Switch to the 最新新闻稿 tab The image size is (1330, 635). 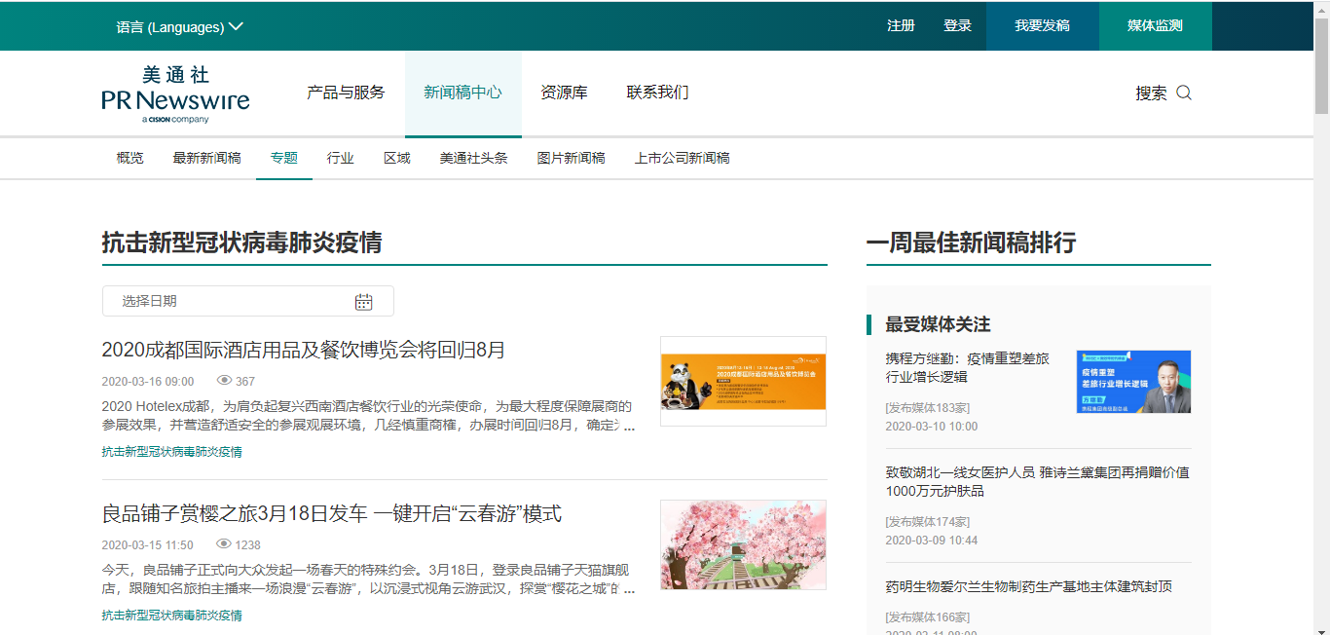click(x=206, y=158)
